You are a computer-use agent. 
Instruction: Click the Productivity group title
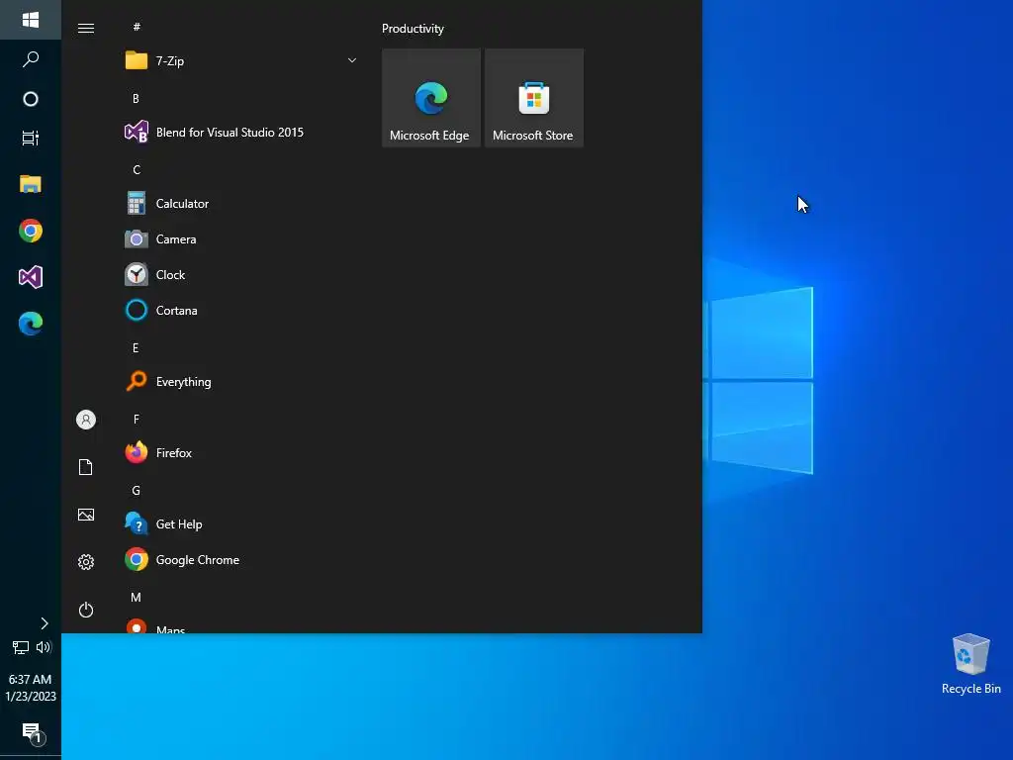tap(413, 29)
